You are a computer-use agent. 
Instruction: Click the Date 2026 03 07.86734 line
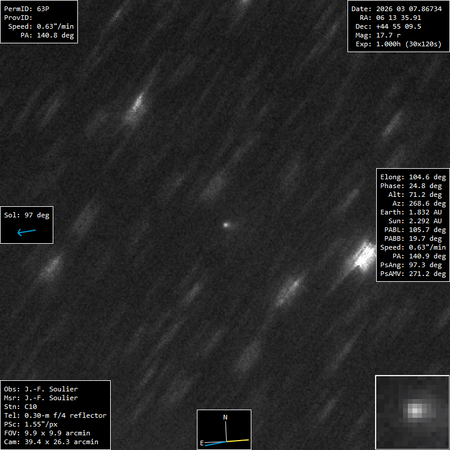click(396, 9)
